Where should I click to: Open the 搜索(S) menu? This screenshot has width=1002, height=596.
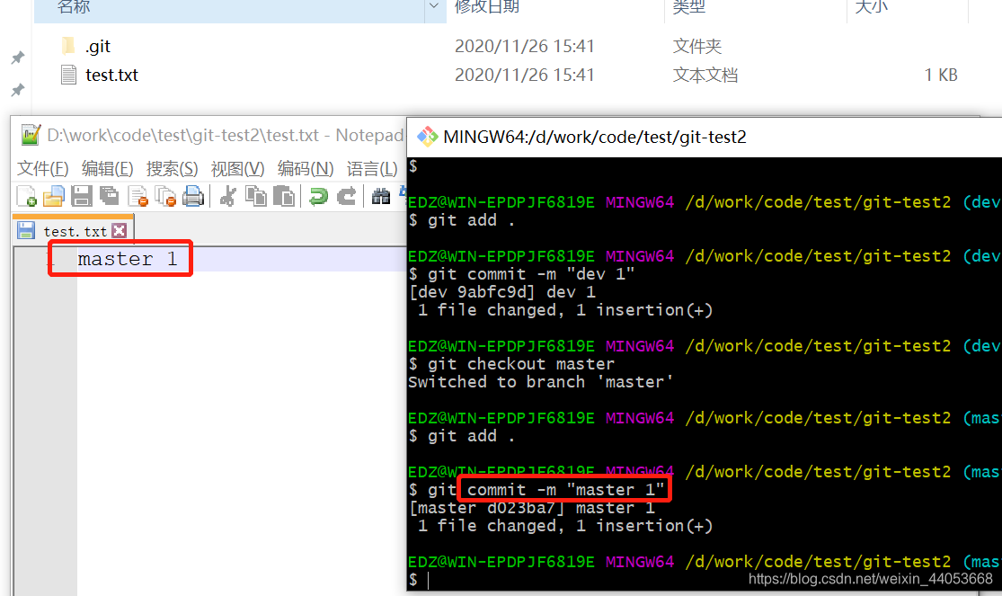coord(172,169)
